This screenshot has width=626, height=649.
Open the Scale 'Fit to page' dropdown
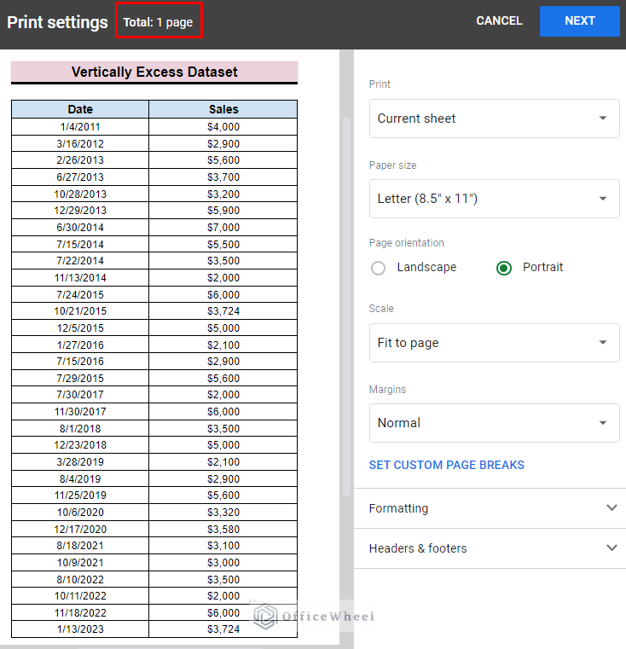(494, 343)
